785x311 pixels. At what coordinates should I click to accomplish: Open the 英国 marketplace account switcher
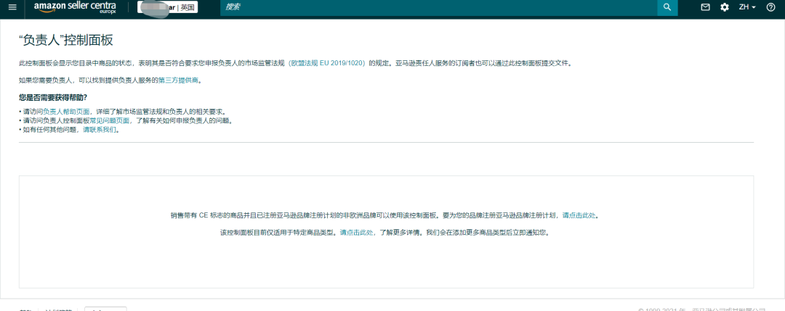click(x=168, y=7)
